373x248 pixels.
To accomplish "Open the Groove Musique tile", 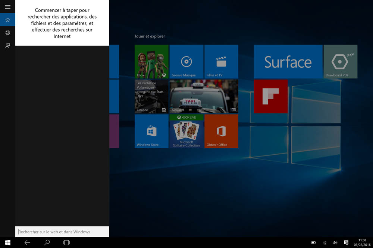I will click(186, 62).
